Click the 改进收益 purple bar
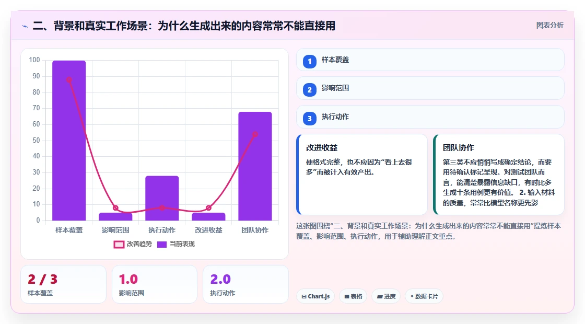585x324 pixels. click(x=208, y=217)
